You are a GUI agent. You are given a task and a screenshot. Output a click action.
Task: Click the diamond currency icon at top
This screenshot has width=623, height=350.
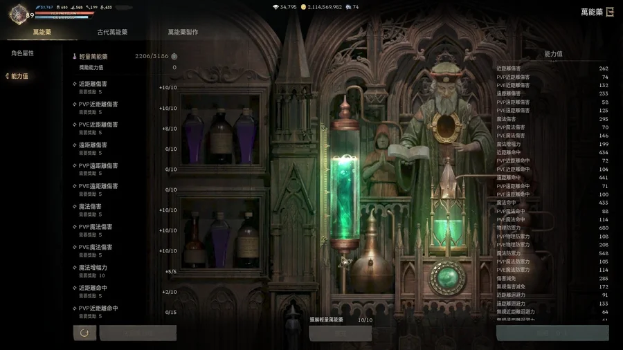[276, 7]
